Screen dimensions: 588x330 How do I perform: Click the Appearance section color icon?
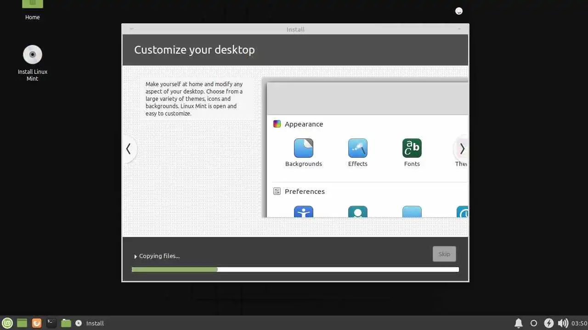click(x=277, y=124)
